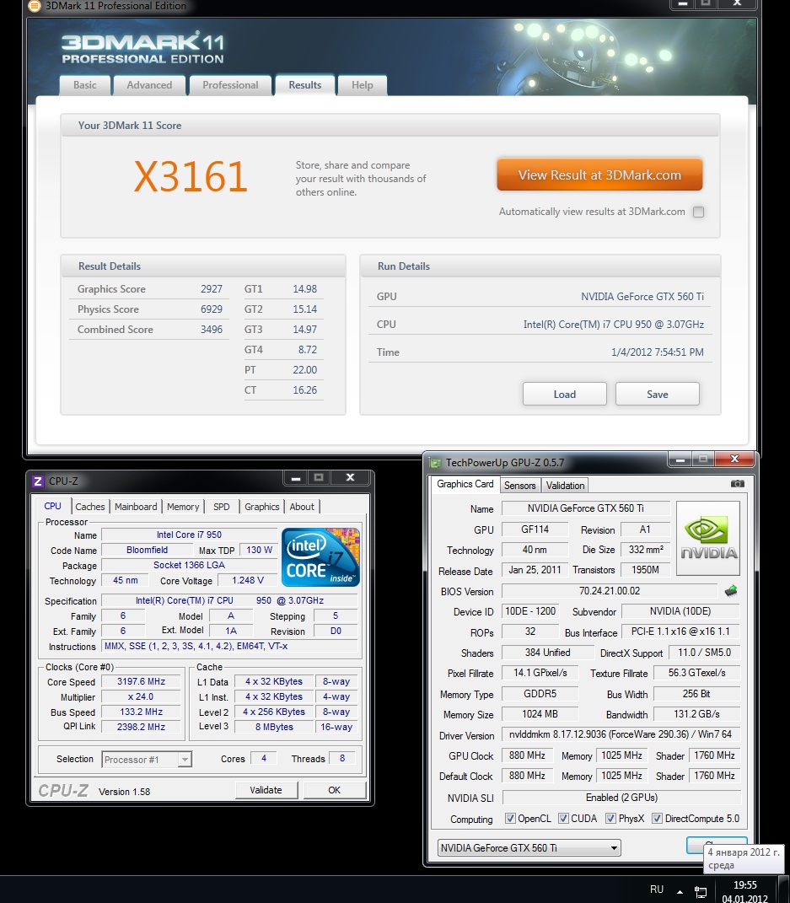Viewport: 790px width, 903px height.
Task: Click the GPU field GF114 in GPU-Z
Action: 535,529
